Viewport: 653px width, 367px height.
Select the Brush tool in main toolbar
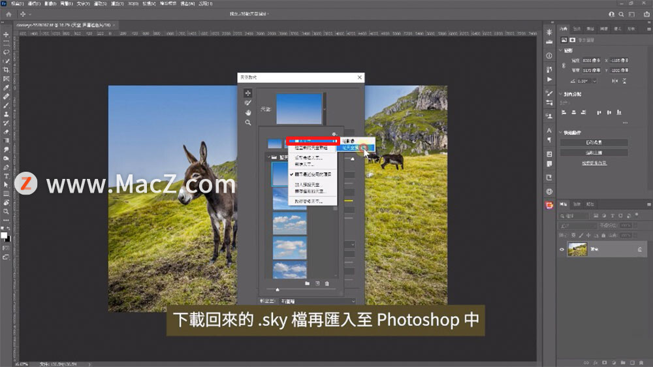(x=6, y=105)
